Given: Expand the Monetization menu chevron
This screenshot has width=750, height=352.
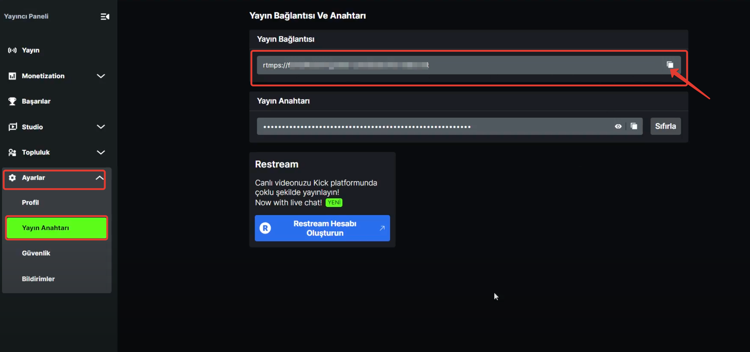Looking at the screenshot, I should point(101,76).
